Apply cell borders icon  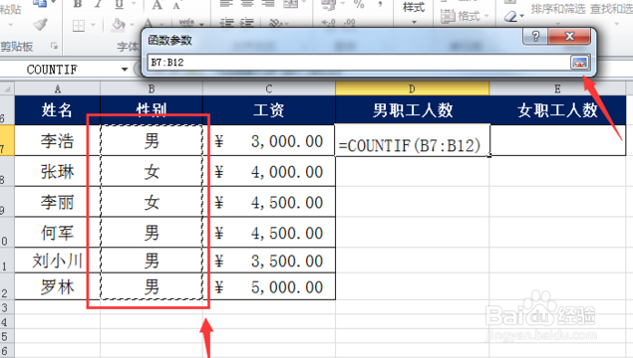tap(79, 26)
